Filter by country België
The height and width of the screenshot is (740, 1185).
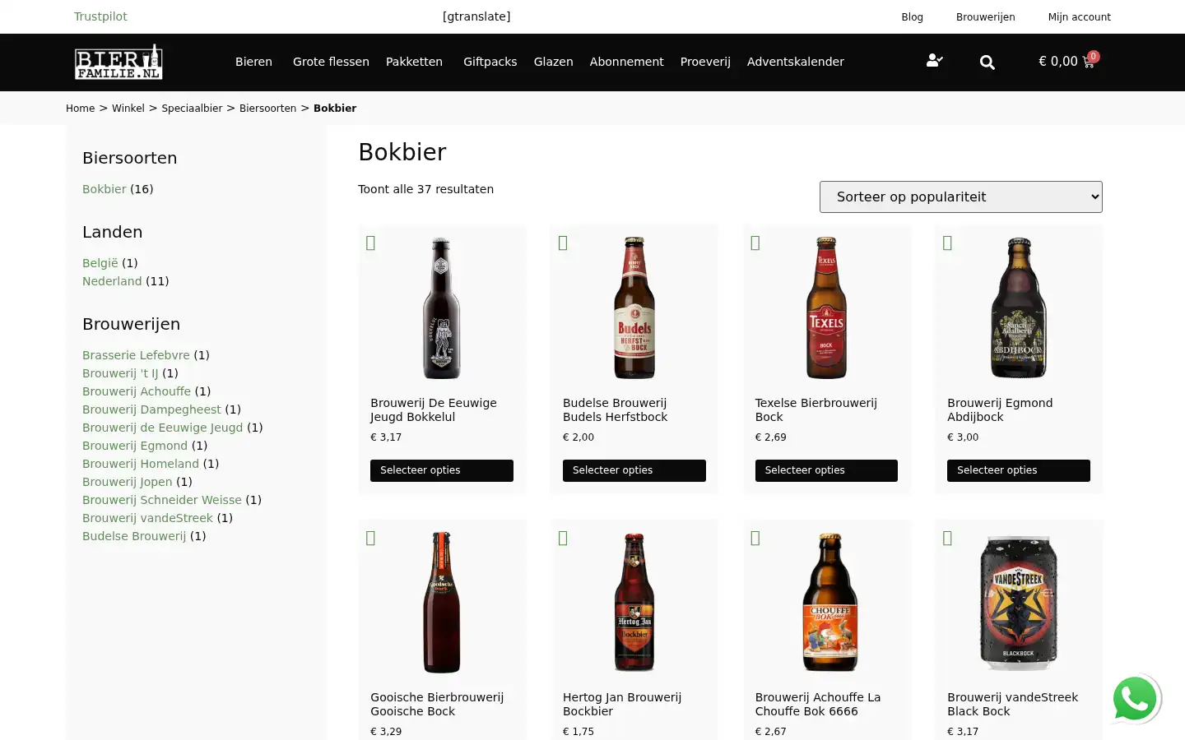100,263
